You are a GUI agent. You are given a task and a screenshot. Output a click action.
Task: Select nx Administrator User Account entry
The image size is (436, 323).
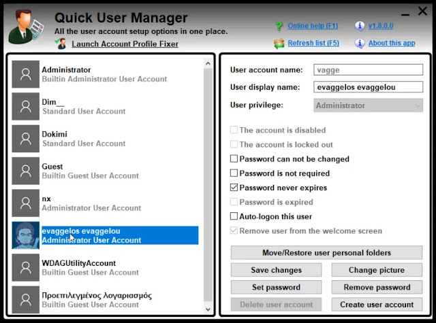click(x=105, y=203)
